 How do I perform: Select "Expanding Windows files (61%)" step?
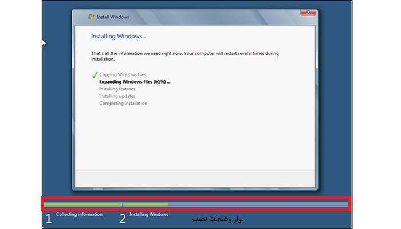(x=135, y=82)
